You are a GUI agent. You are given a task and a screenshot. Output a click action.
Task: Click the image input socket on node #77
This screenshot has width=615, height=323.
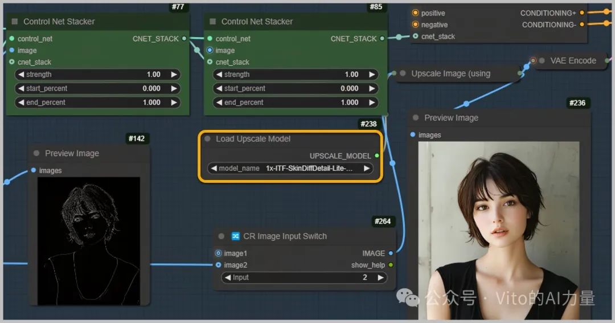pyautogui.click(x=12, y=50)
